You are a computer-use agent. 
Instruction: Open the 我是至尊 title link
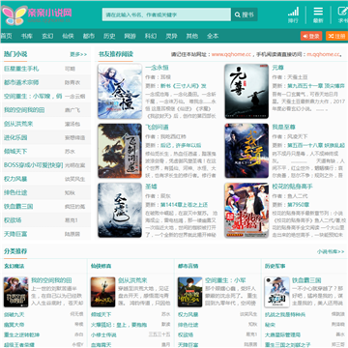point(283,127)
